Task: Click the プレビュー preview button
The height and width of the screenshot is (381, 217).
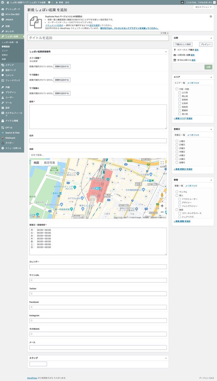Action: point(206,44)
